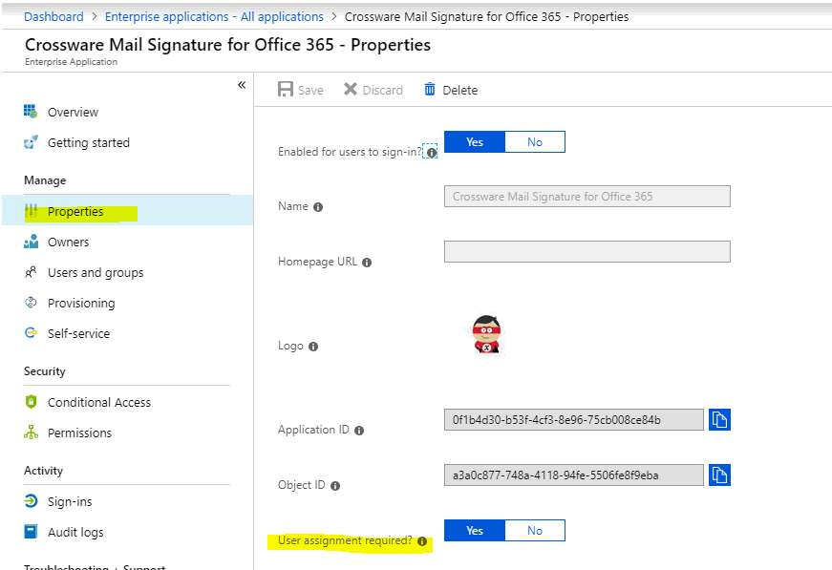Click the Homepage URL input field
The height and width of the screenshot is (570, 832).
click(587, 251)
